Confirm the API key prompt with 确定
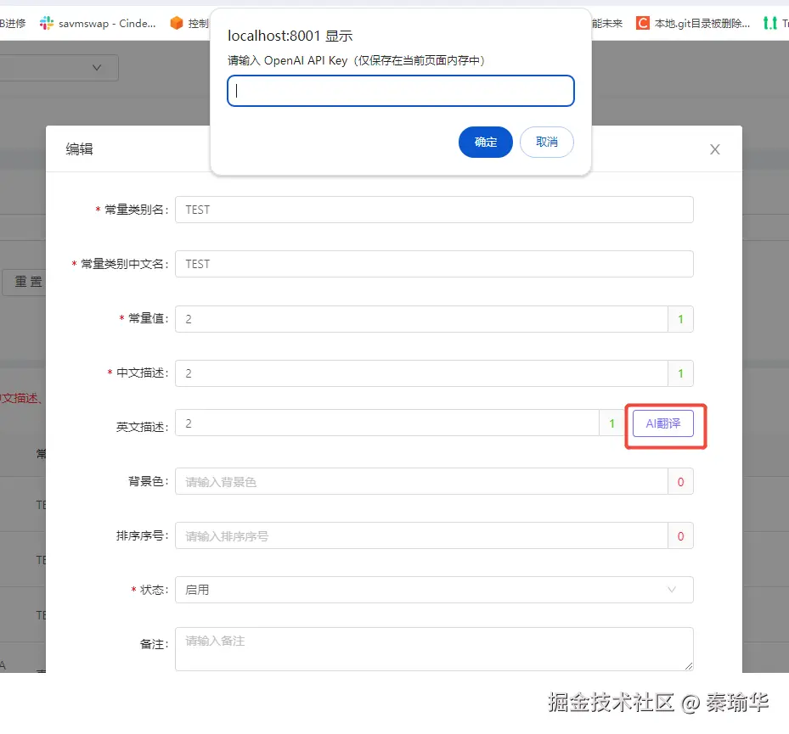789x734 pixels. click(485, 143)
